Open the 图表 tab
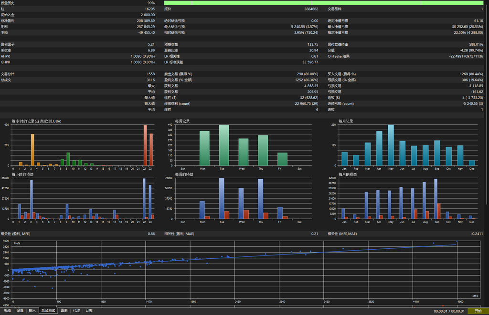This screenshot has height=315, width=489. 64,310
